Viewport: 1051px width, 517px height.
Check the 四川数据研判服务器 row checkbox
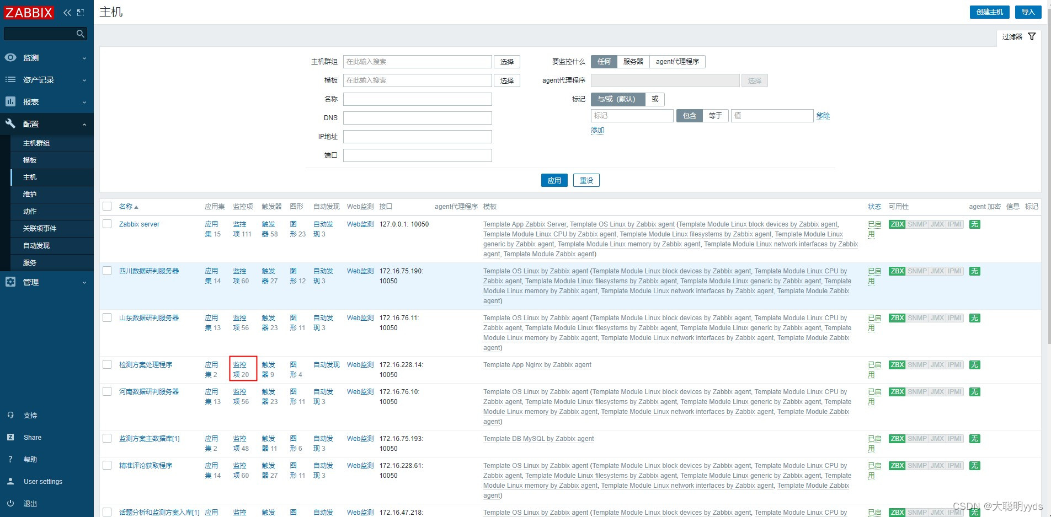point(107,271)
